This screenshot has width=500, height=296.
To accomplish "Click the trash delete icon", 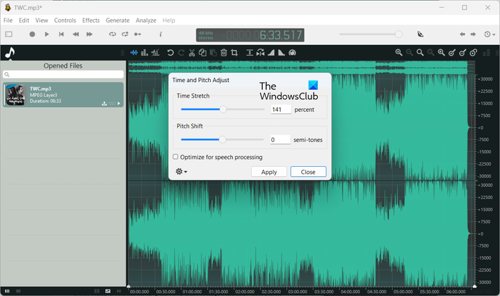I will coord(224,53).
